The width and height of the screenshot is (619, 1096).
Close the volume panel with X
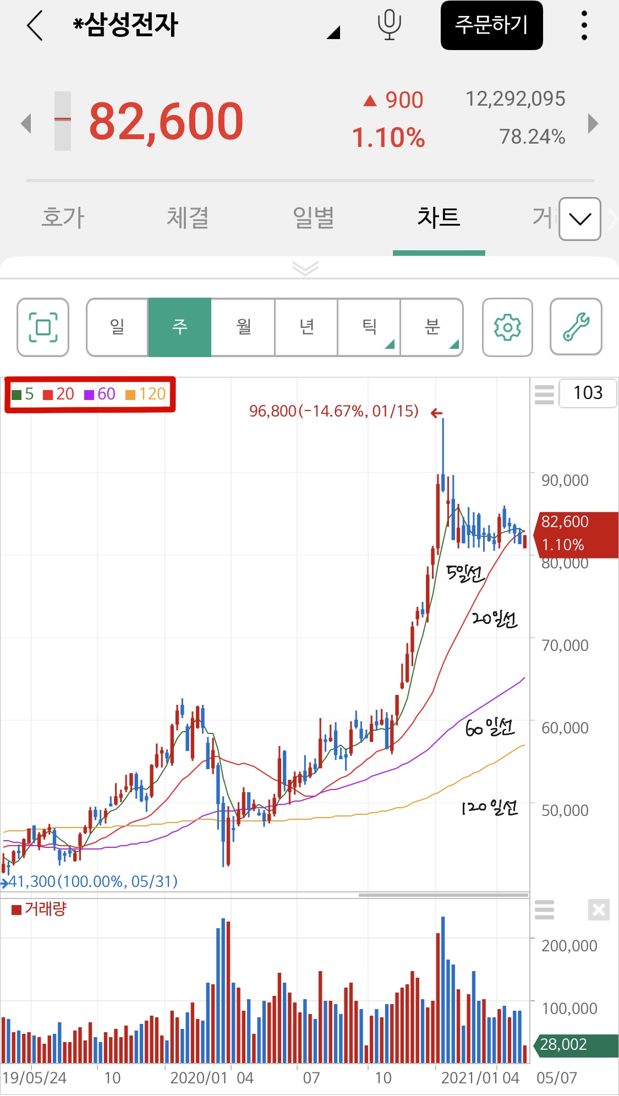[599, 909]
